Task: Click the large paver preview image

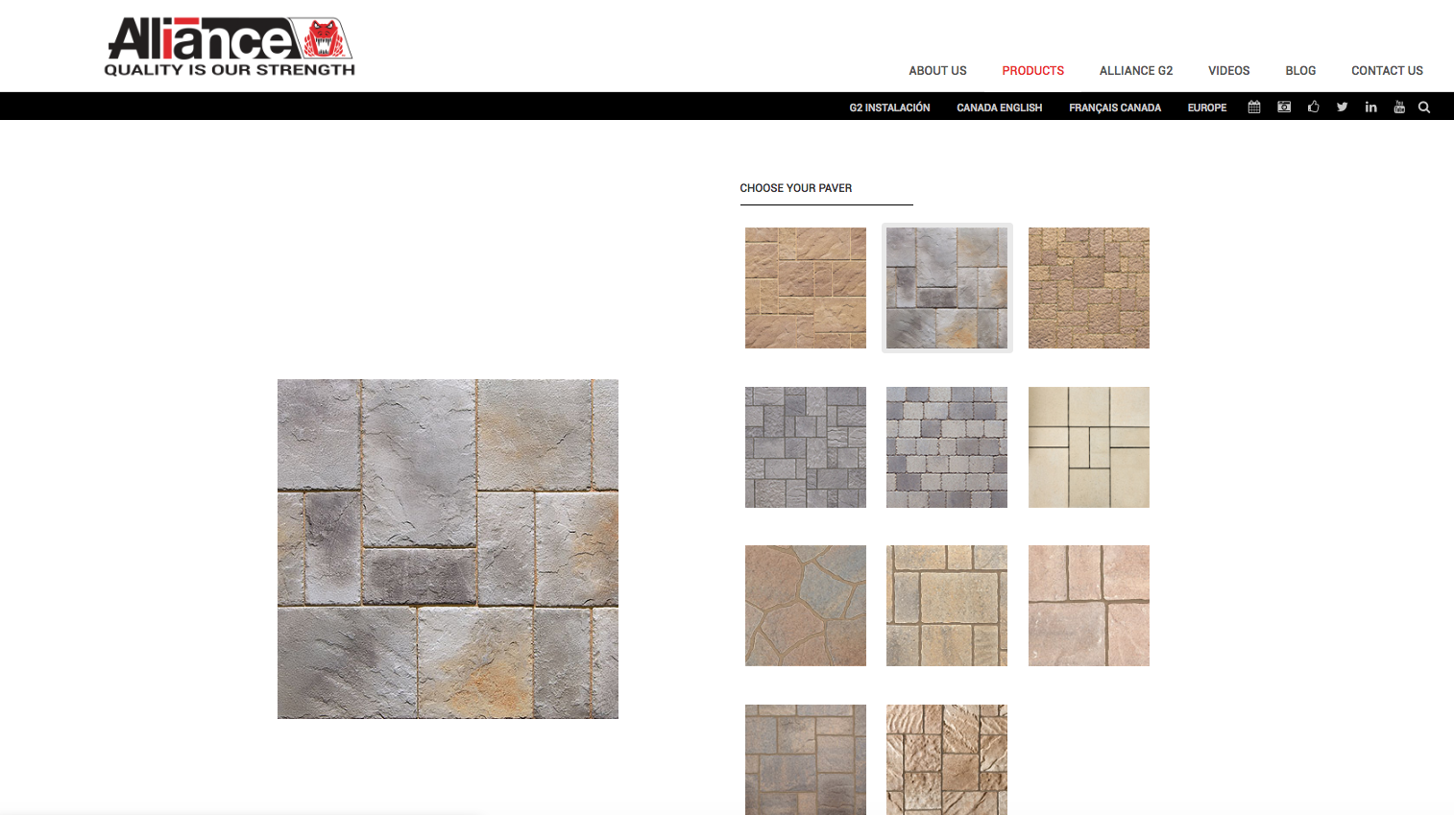Action: point(448,549)
